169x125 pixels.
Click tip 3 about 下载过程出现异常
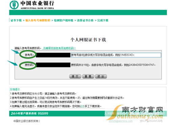(46, 102)
